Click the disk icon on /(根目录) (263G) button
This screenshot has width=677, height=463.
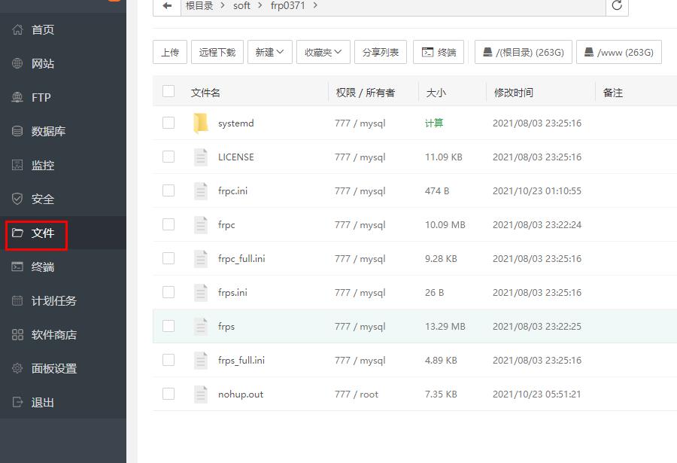click(x=487, y=51)
